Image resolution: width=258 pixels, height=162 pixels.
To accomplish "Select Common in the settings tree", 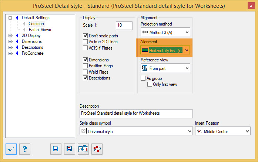I will [x=36, y=24].
